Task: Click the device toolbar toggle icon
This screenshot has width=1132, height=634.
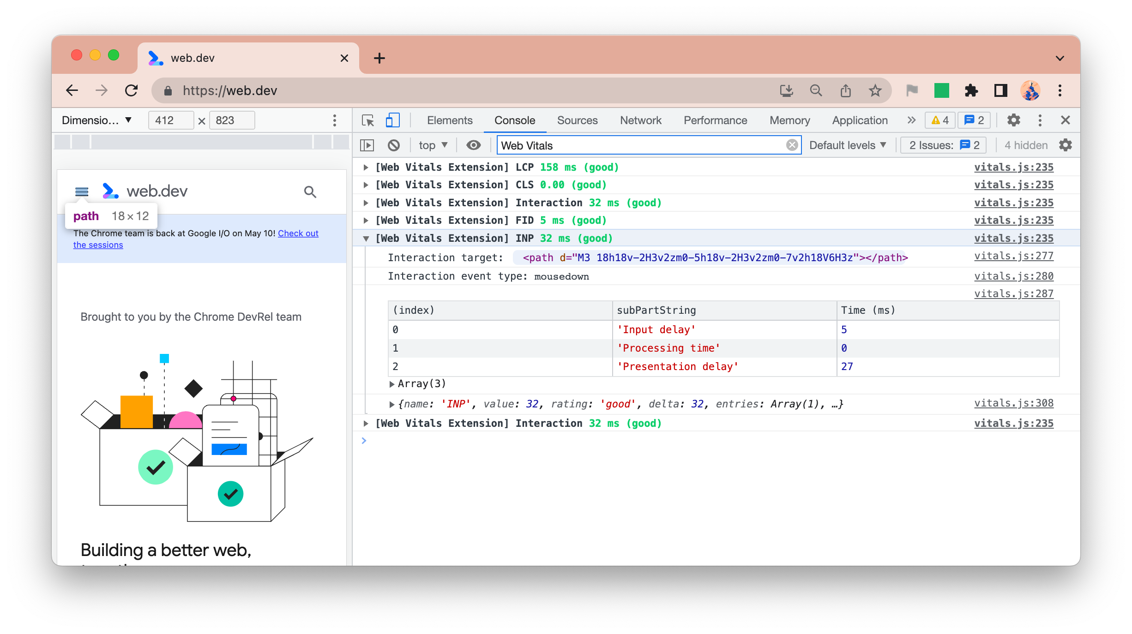Action: (392, 120)
